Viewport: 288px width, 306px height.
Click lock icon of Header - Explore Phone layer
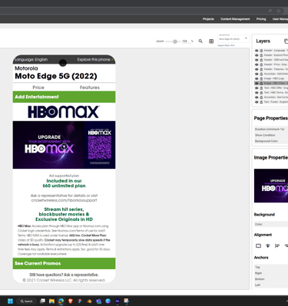[x=261, y=55]
